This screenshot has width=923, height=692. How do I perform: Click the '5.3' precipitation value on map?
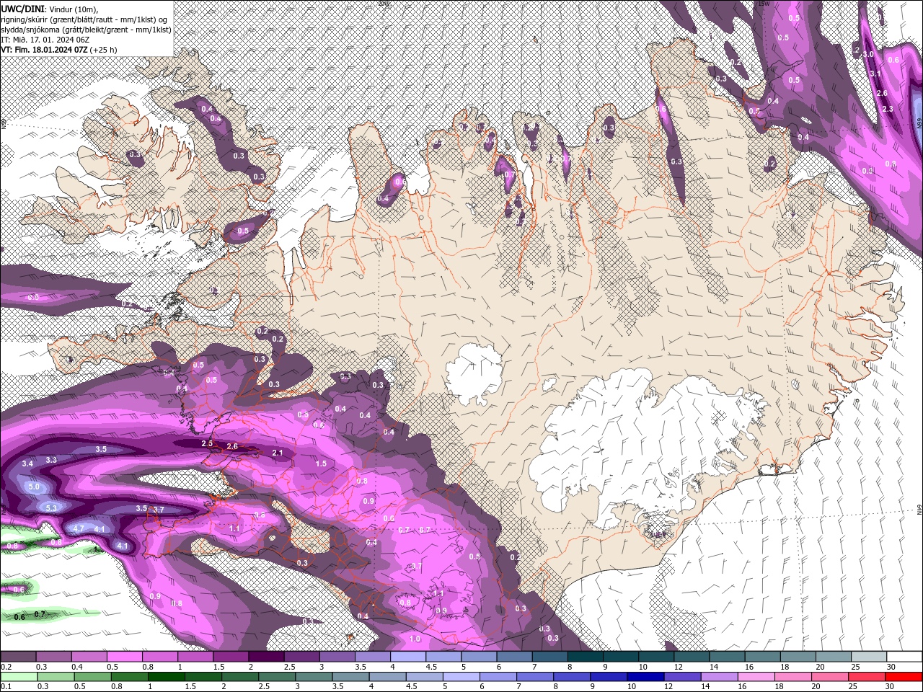(x=51, y=508)
